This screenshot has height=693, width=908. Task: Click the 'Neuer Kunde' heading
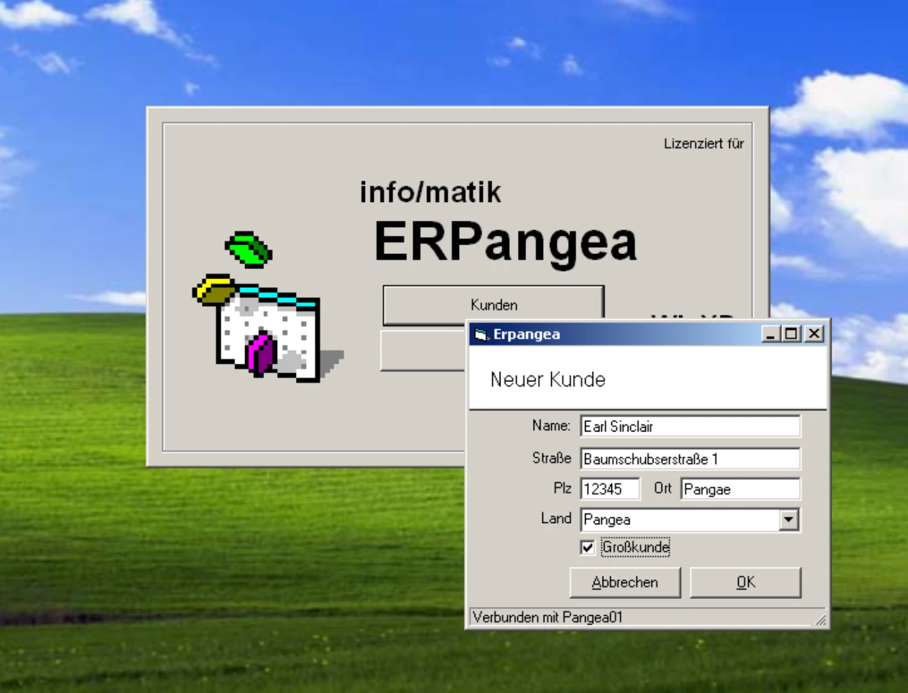point(548,379)
